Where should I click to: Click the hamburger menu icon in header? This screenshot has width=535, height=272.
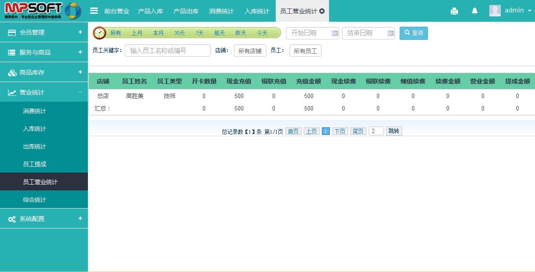point(94,11)
